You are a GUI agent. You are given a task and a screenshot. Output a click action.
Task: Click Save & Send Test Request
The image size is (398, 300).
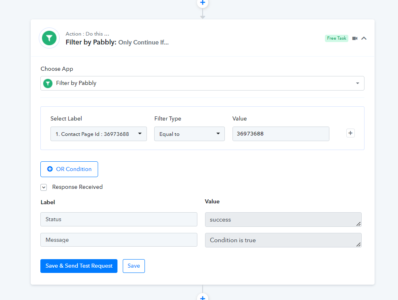pyautogui.click(x=79, y=266)
